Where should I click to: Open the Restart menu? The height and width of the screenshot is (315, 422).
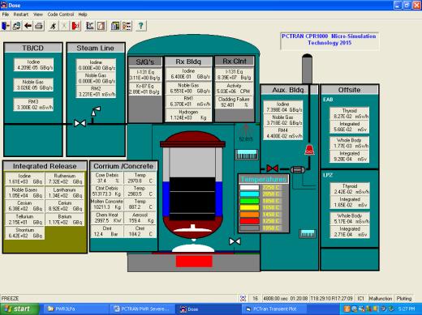tap(21, 15)
